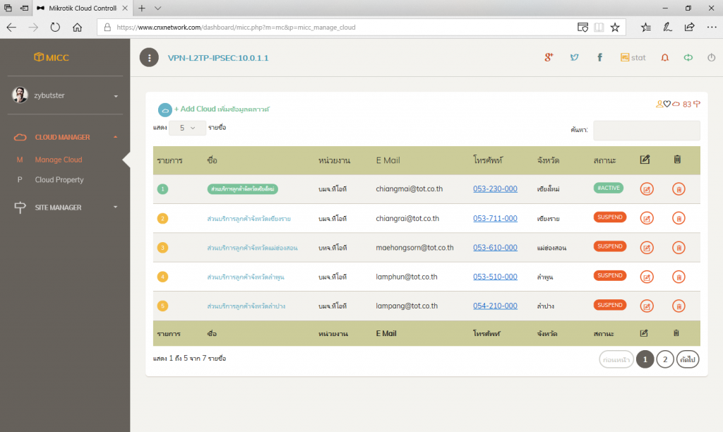This screenshot has height=432, width=723.
Task: Go to browser home page
Action: click(x=77, y=28)
